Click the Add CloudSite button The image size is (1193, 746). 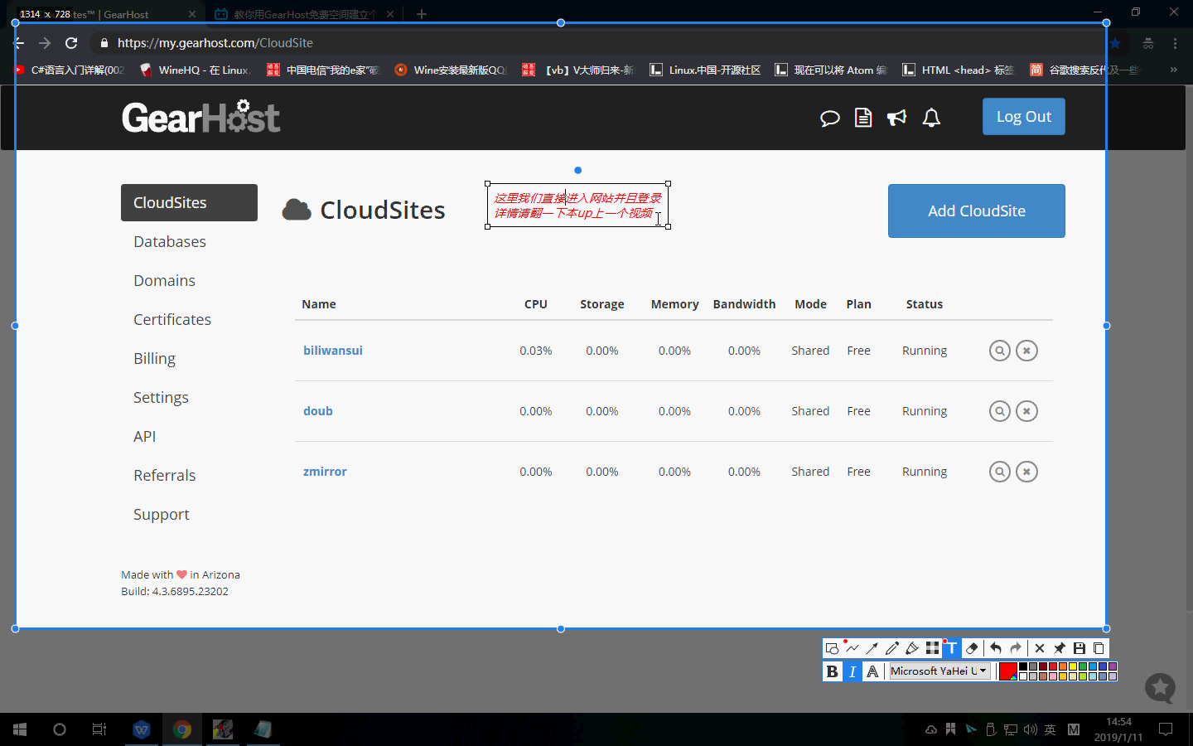[x=977, y=211]
